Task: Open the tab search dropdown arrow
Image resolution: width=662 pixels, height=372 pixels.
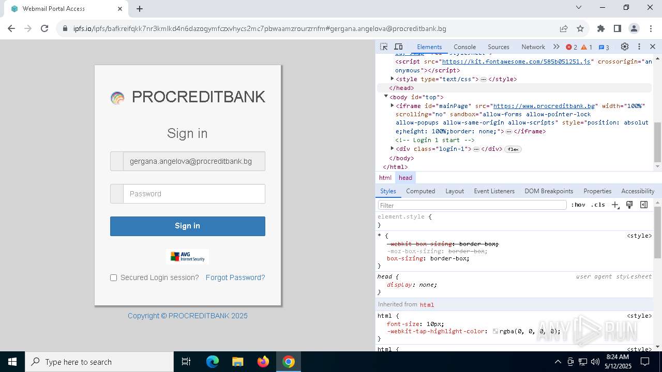Action: 579,8
